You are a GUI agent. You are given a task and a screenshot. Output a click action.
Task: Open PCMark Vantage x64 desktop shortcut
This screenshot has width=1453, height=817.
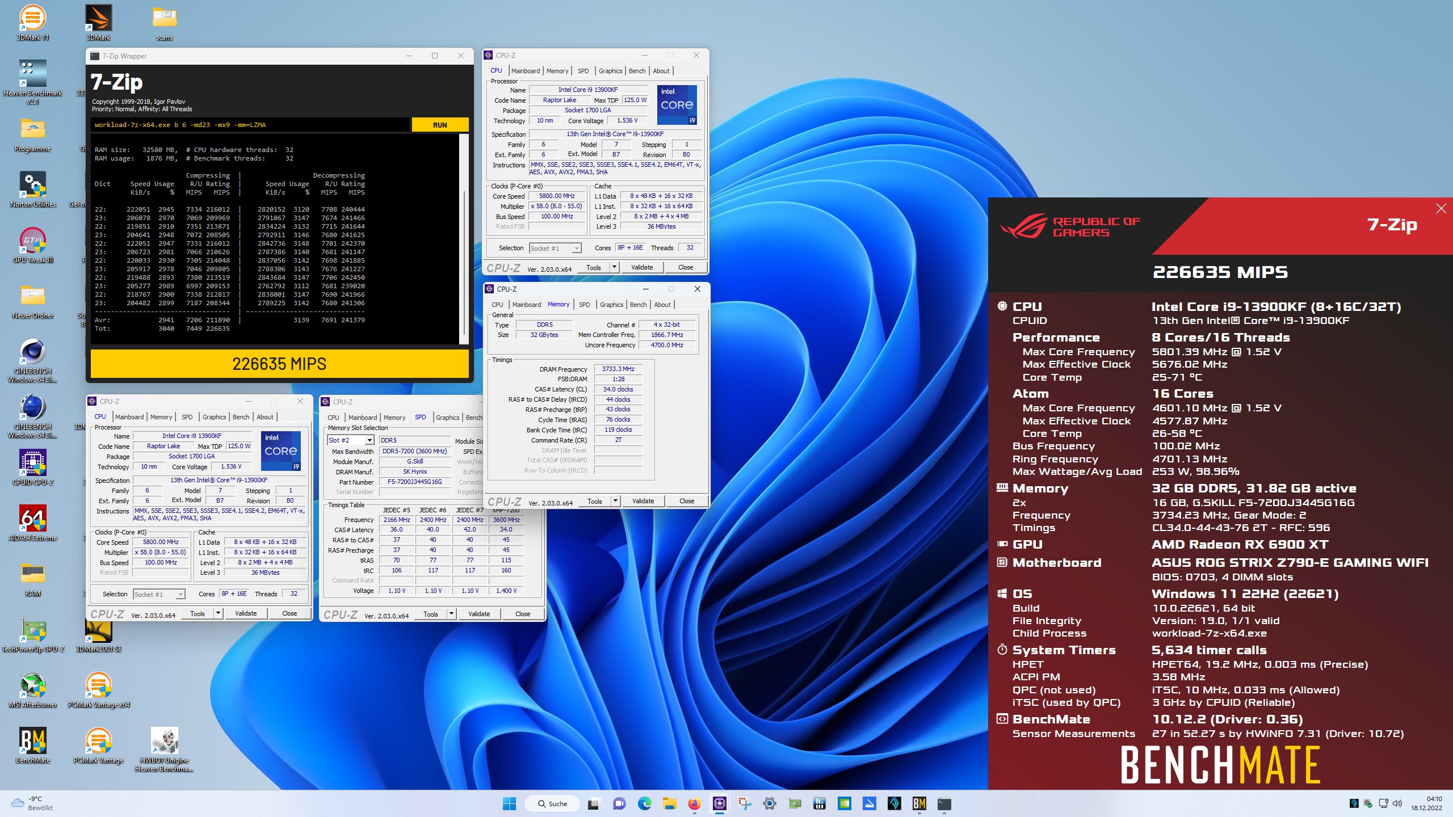click(x=99, y=690)
